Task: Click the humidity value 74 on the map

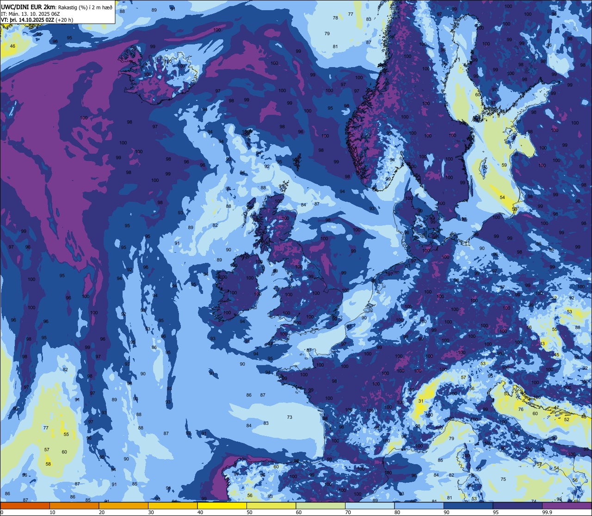Action: (534, 501)
